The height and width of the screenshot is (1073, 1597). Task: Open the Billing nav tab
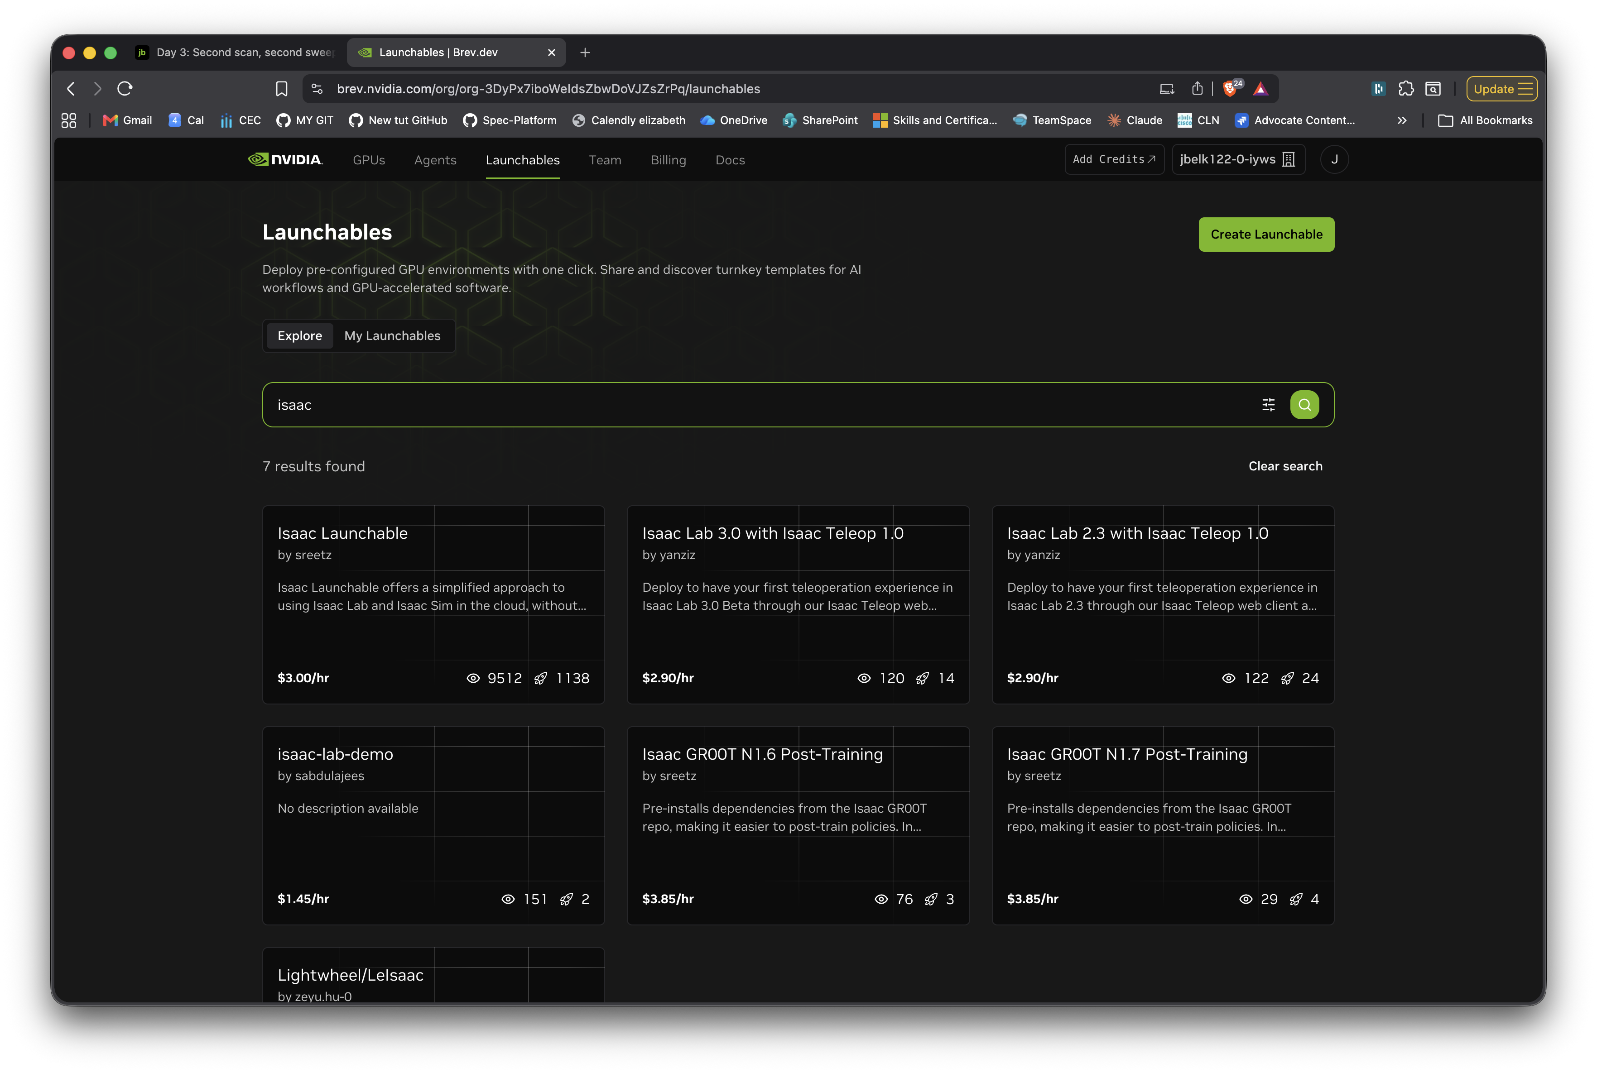click(668, 160)
